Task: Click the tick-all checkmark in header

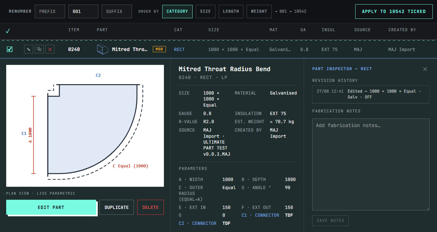Action: click(8, 31)
